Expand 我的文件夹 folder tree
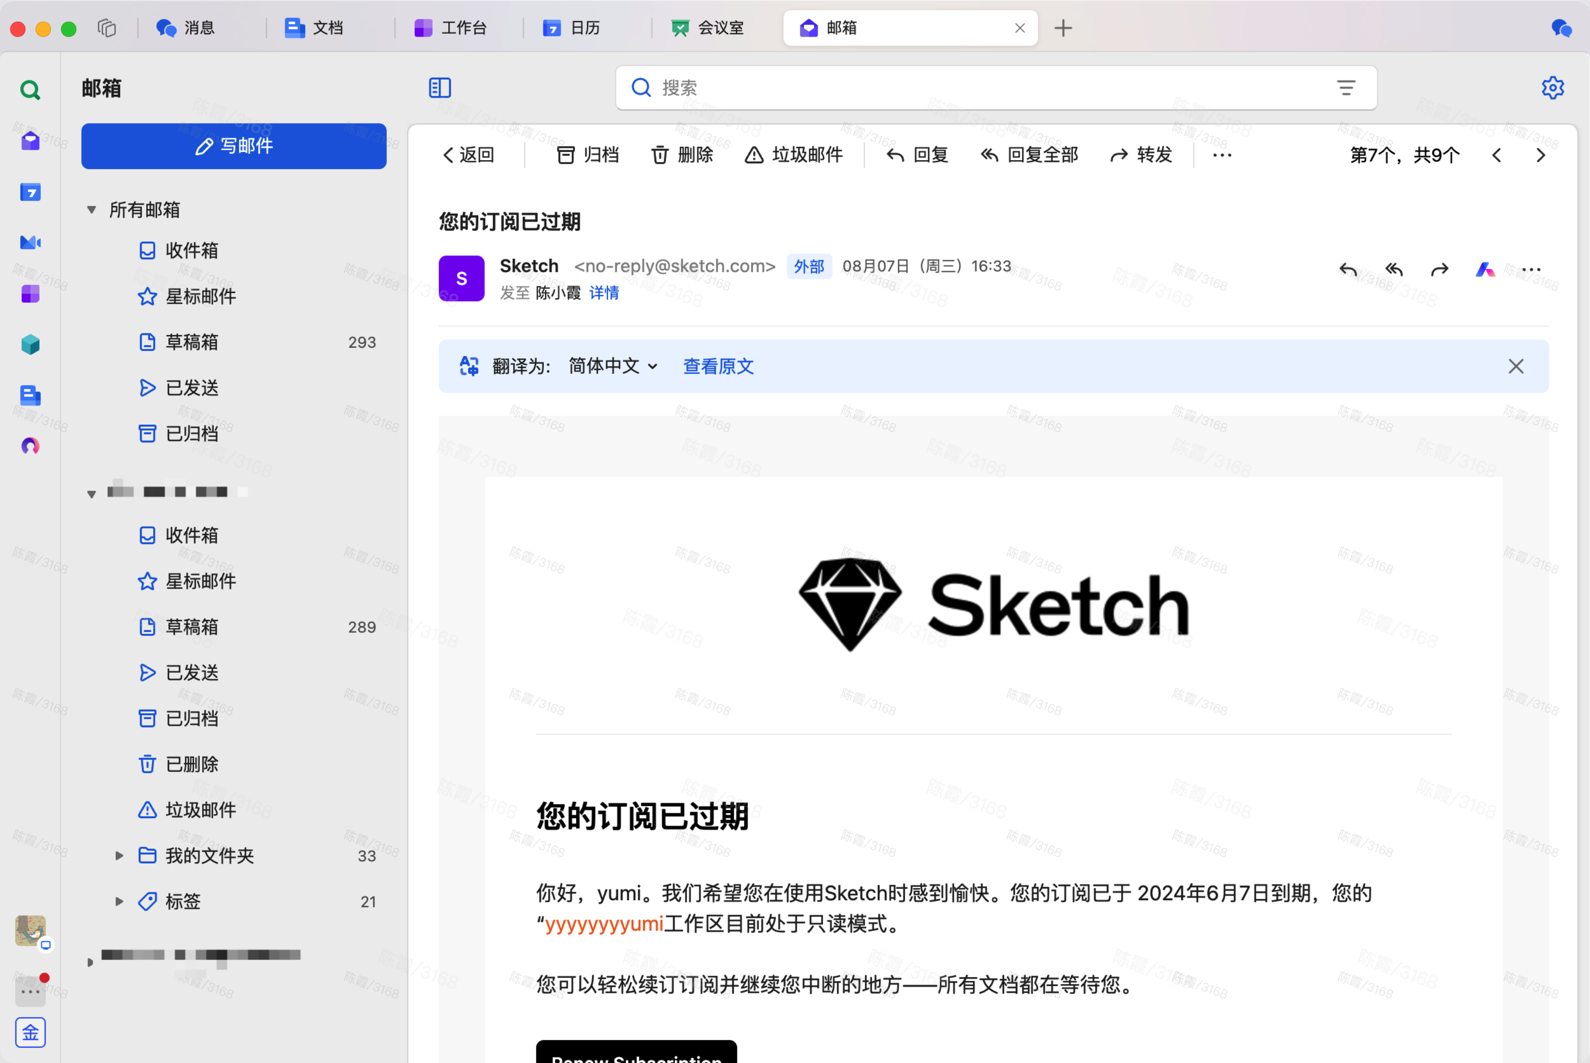This screenshot has height=1063, width=1590. (x=119, y=855)
